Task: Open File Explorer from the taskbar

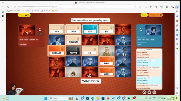Action: pyautogui.click(x=98, y=98)
